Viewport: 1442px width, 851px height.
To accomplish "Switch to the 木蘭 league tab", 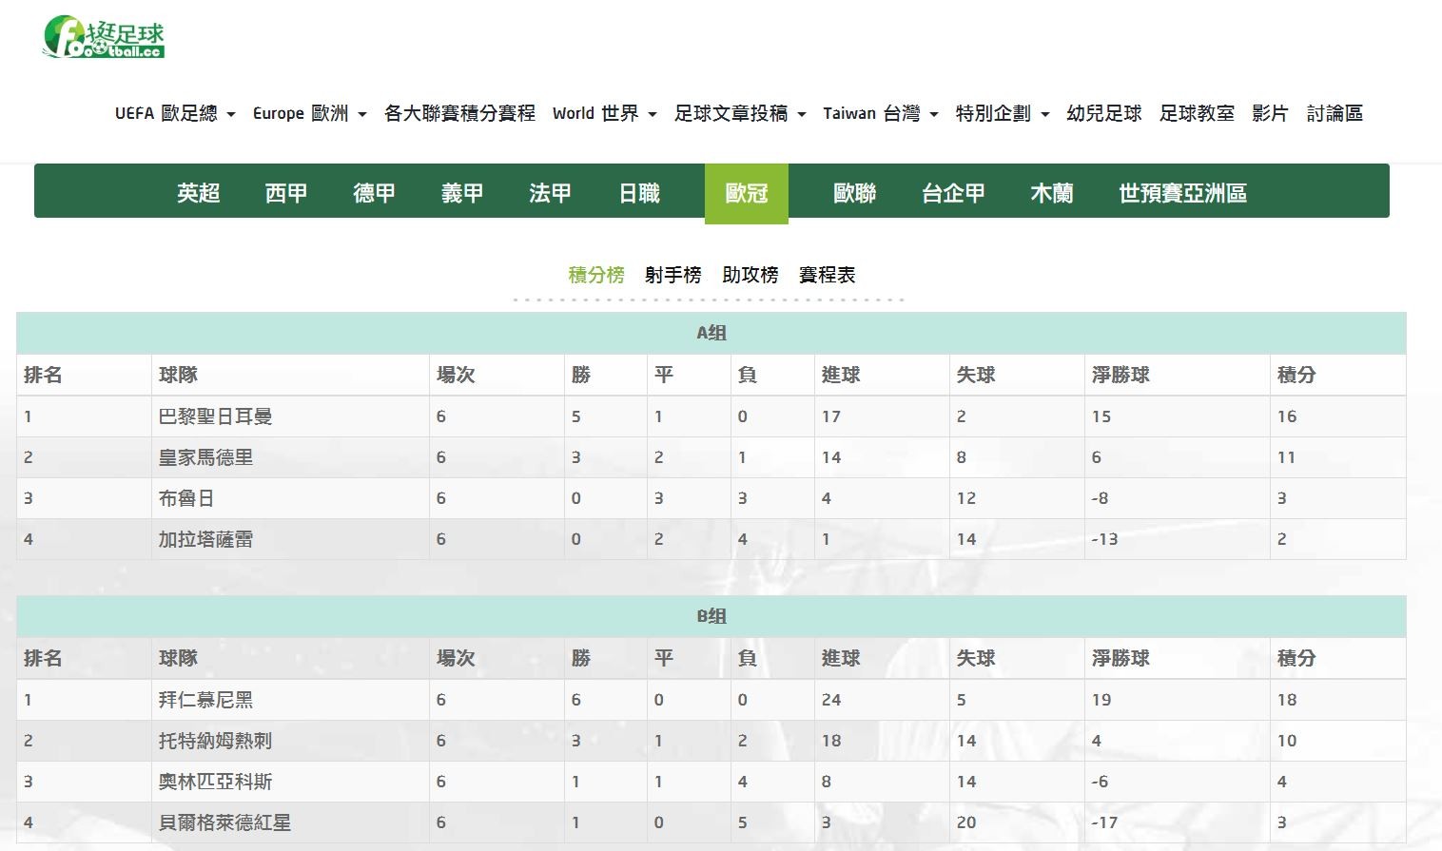I will (1052, 193).
